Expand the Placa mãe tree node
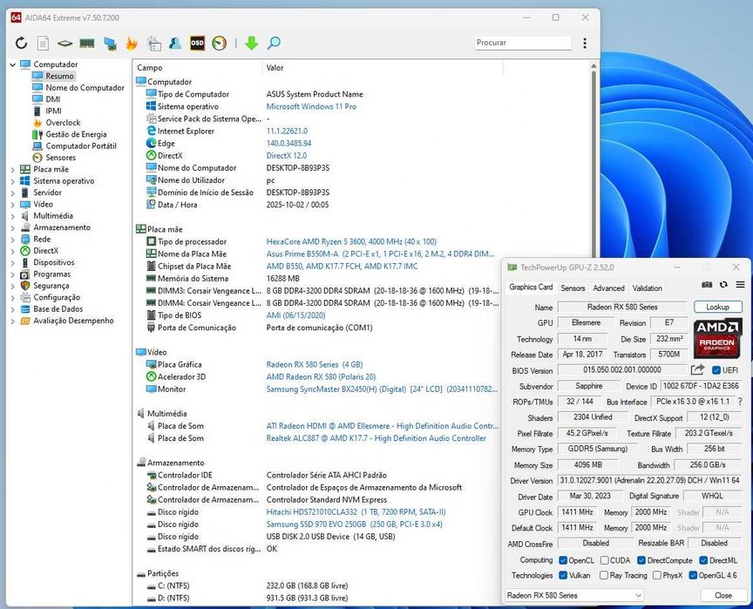This screenshot has height=609, width=753. pos(13,169)
